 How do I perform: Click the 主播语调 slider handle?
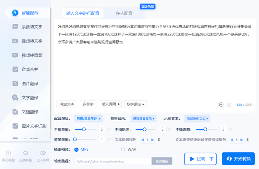pyautogui.click(x=205, y=129)
